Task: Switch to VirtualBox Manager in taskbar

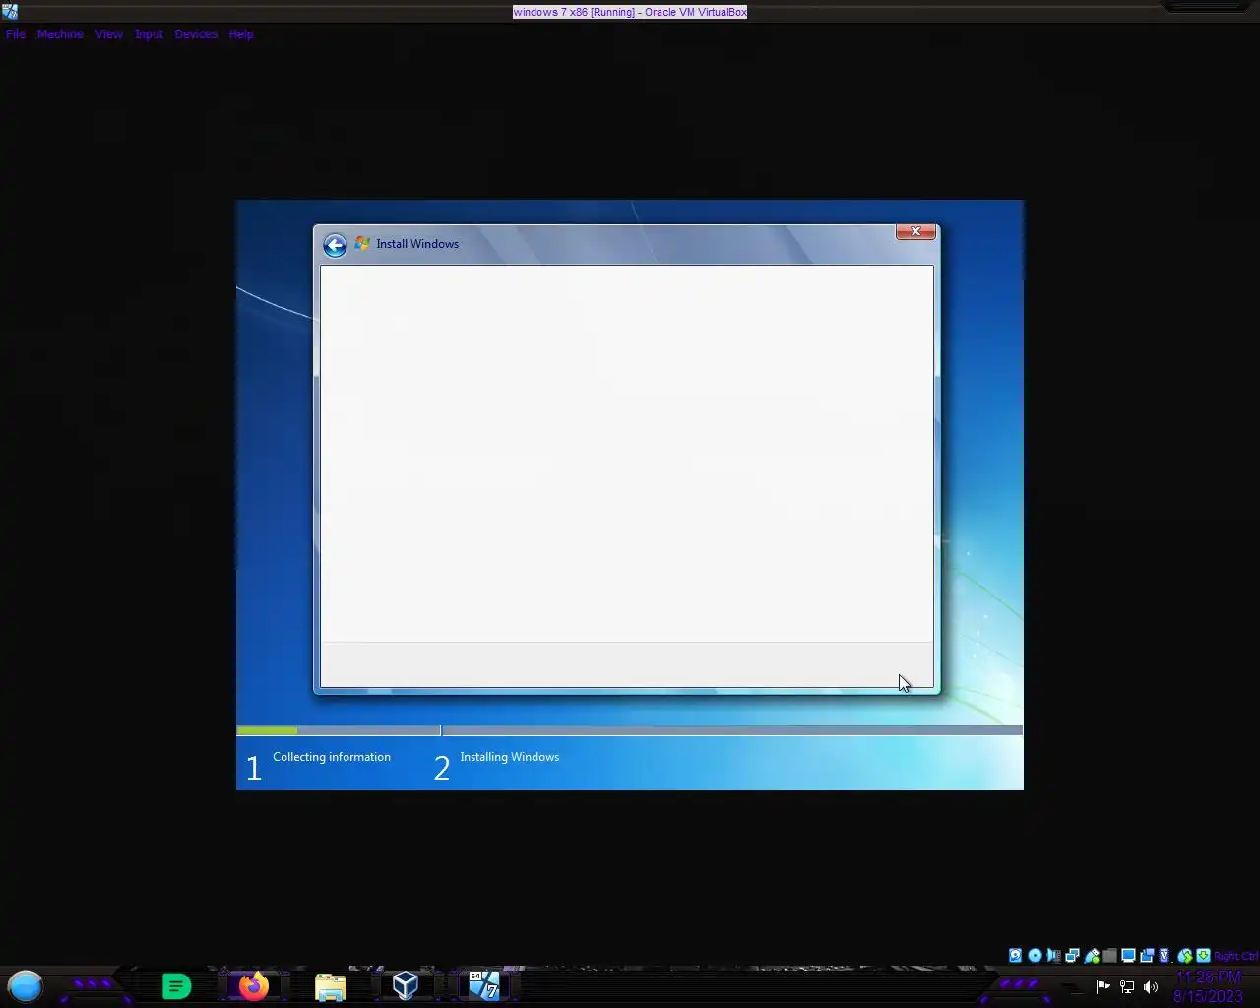Action: pos(406,985)
